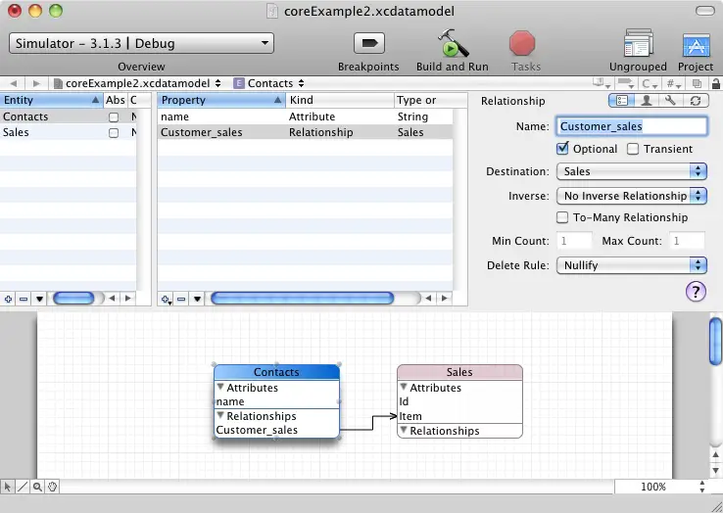This screenshot has height=513, width=723.
Task: Click the Build and Run toolbar icon
Action: click(x=452, y=45)
